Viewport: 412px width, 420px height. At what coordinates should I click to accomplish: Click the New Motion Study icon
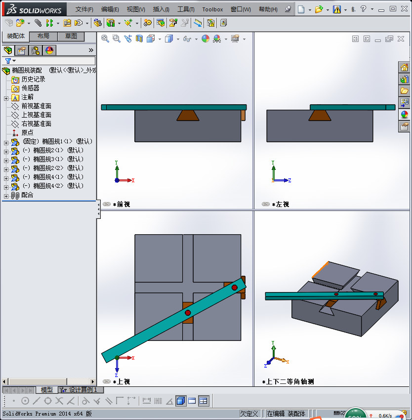pyautogui.click(x=147, y=23)
